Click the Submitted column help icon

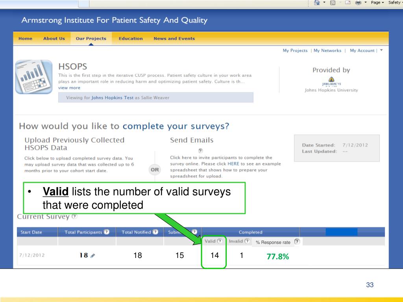(194, 232)
